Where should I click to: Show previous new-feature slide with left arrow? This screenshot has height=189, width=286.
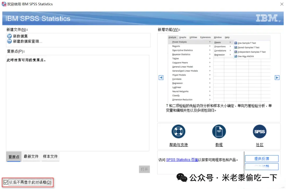(x=161, y=78)
